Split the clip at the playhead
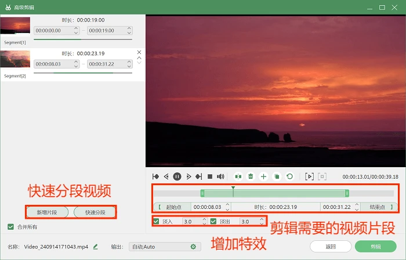 tap(238, 176)
